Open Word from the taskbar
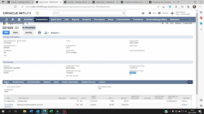 click(x=31, y=111)
